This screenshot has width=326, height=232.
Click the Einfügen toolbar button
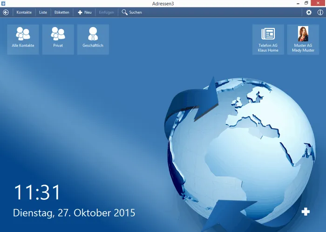(106, 13)
